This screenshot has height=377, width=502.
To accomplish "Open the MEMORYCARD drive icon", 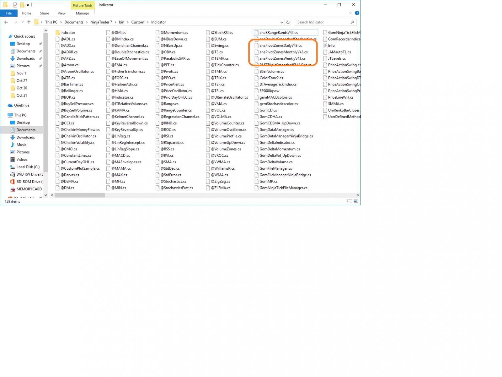I will pyautogui.click(x=13, y=189).
